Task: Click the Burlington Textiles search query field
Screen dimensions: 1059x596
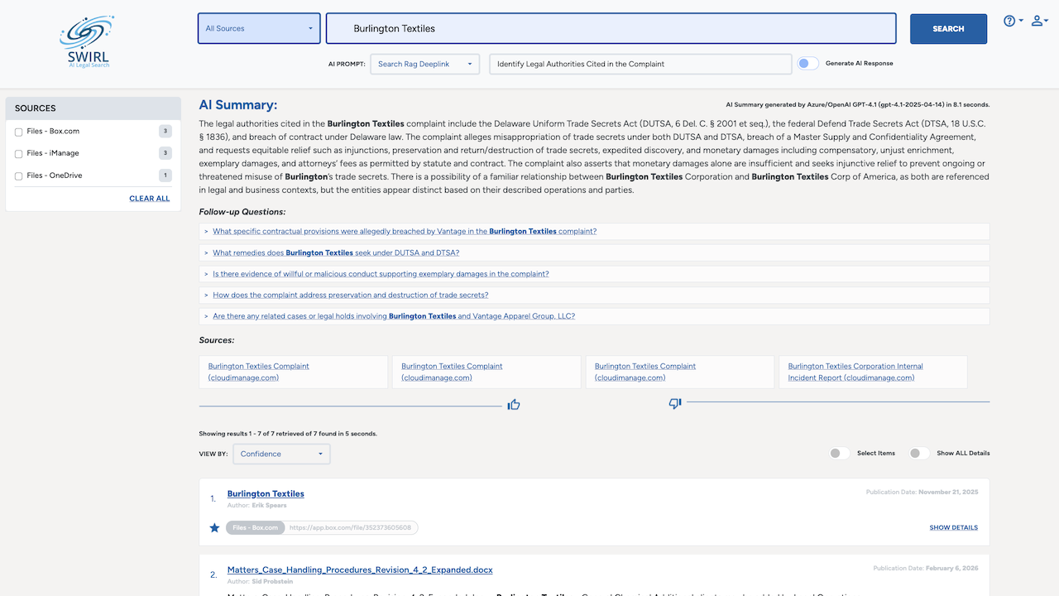Action: (611, 28)
